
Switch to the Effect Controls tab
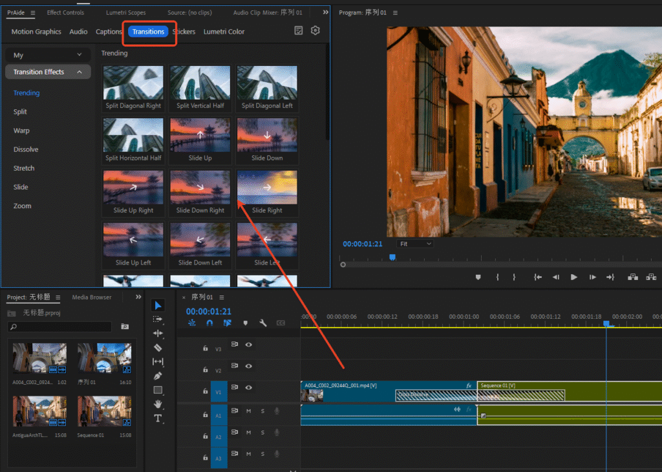click(x=65, y=12)
